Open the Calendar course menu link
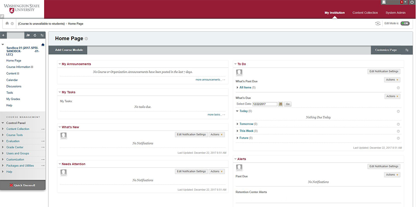Viewport: 416px width, 207px height. 12,80
